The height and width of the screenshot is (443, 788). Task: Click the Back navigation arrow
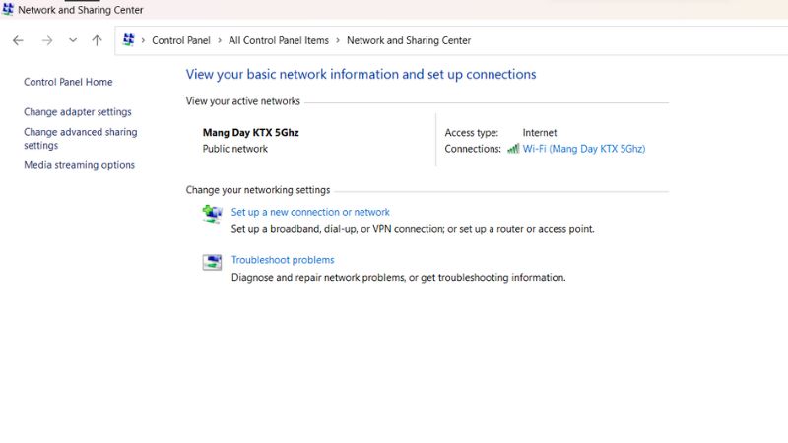(x=18, y=40)
